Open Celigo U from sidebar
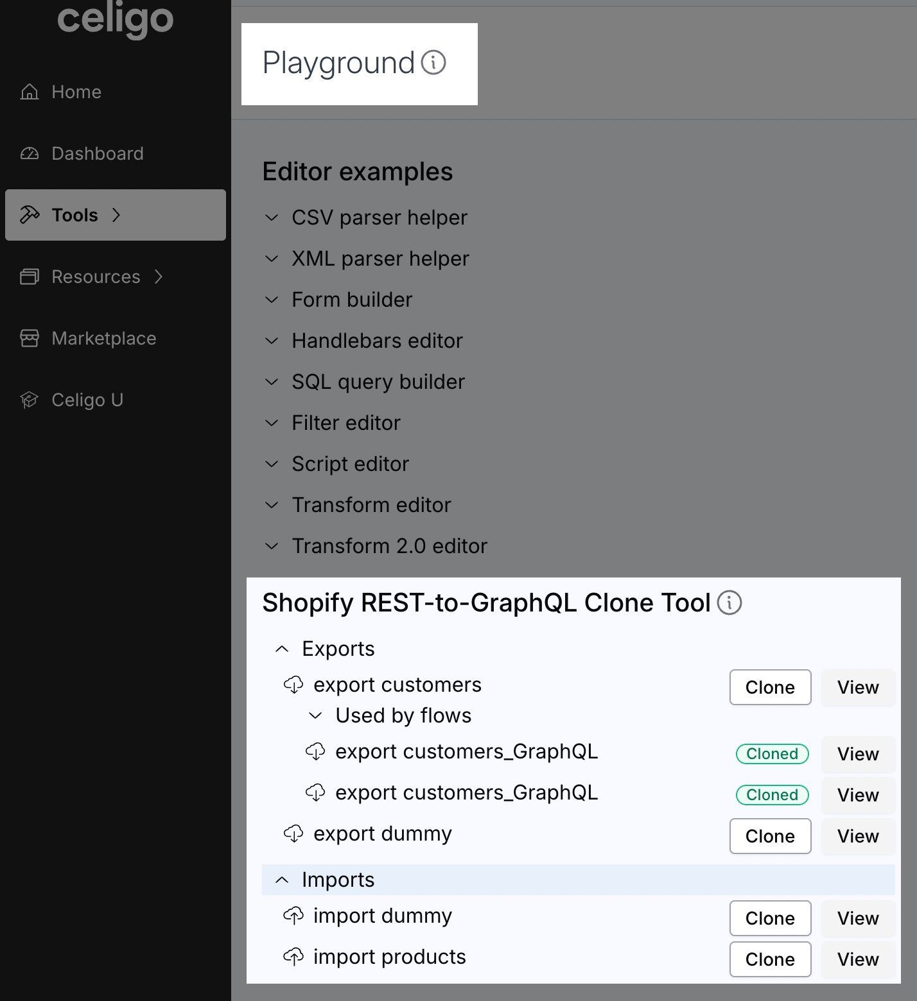The height and width of the screenshot is (1001, 917). 116,400
